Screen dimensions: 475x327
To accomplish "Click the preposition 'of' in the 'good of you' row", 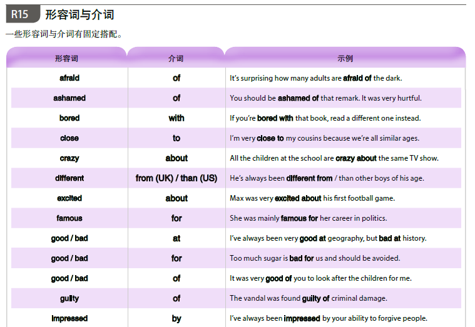I will [x=176, y=278].
